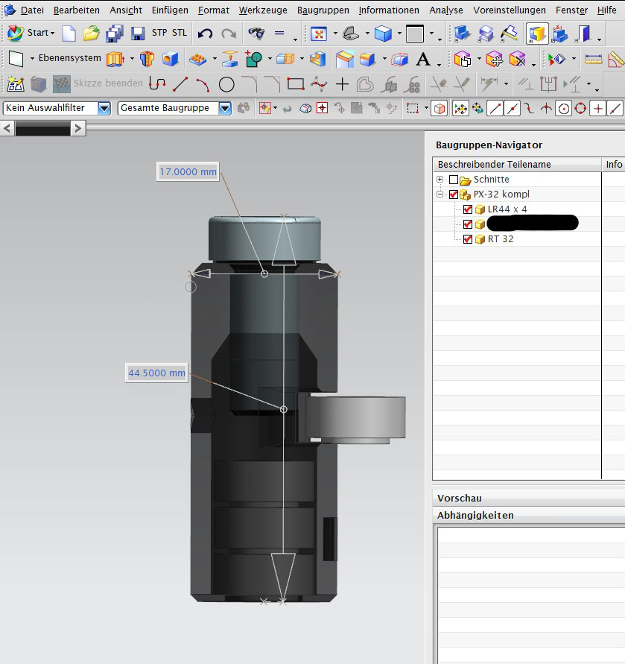Viewport: 625px width, 664px height.
Task: Click the Fit view icon
Action: pos(318,34)
